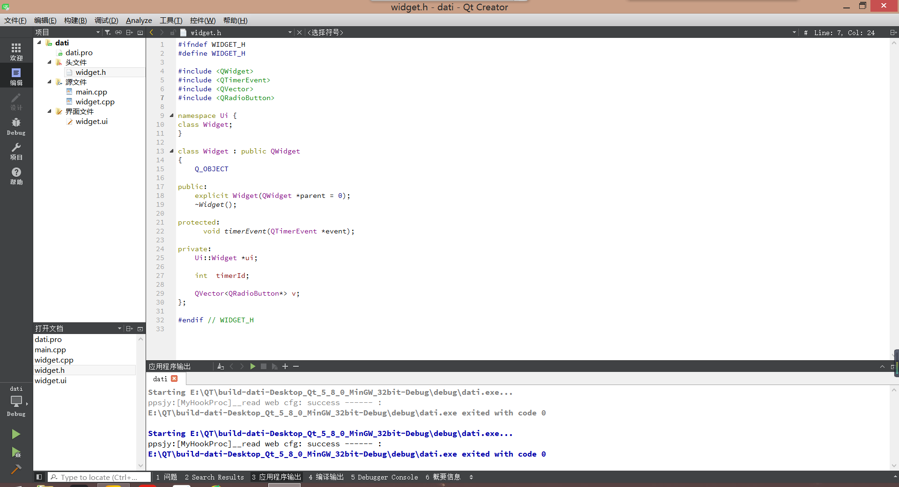899x487 pixels.
Task: Open the 欢迎 (Welcome) mode
Action: 16,51
